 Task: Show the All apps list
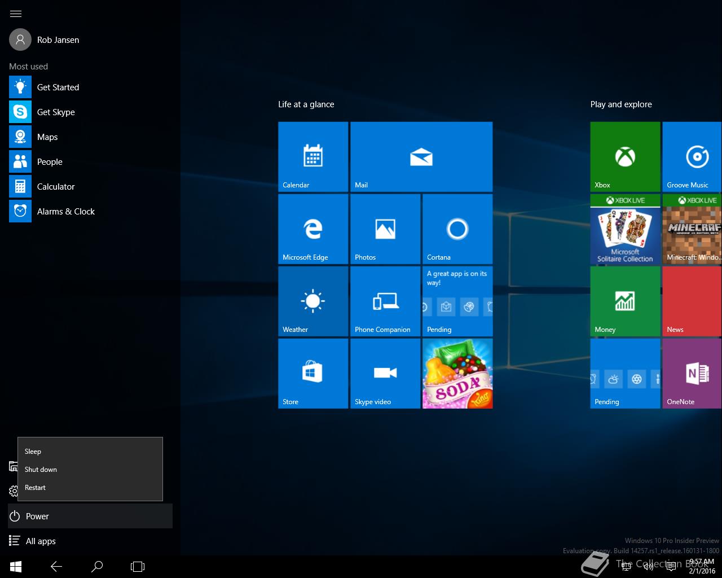(x=90, y=541)
